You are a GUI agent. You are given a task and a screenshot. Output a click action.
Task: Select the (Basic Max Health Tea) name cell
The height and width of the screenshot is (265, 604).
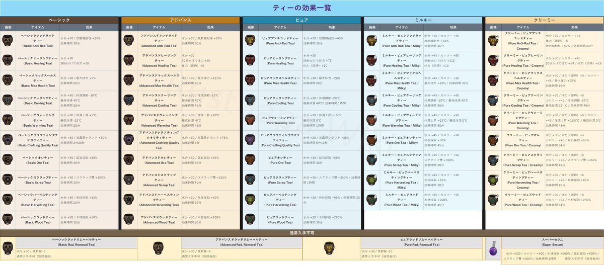[38, 80]
